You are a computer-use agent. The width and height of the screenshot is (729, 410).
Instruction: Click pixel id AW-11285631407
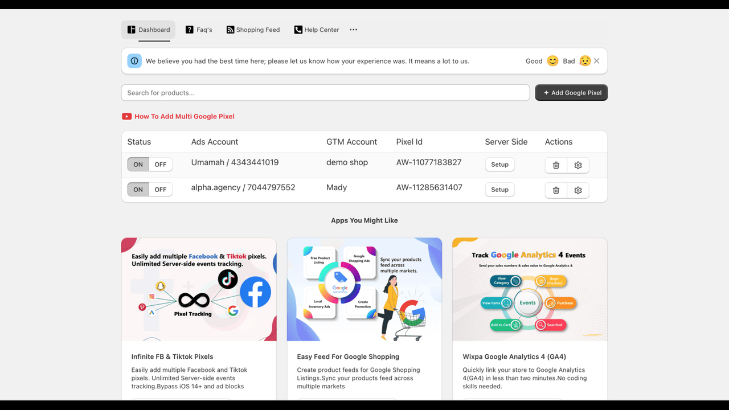coord(429,187)
